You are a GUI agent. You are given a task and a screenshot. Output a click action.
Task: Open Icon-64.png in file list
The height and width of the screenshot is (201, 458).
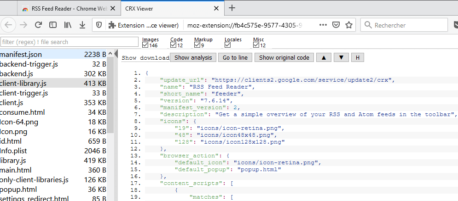coord(53,122)
